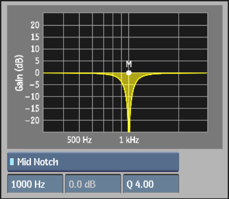The image size is (229, 199).
Task: Click the 10 dB gain scale label
Action: (35, 49)
